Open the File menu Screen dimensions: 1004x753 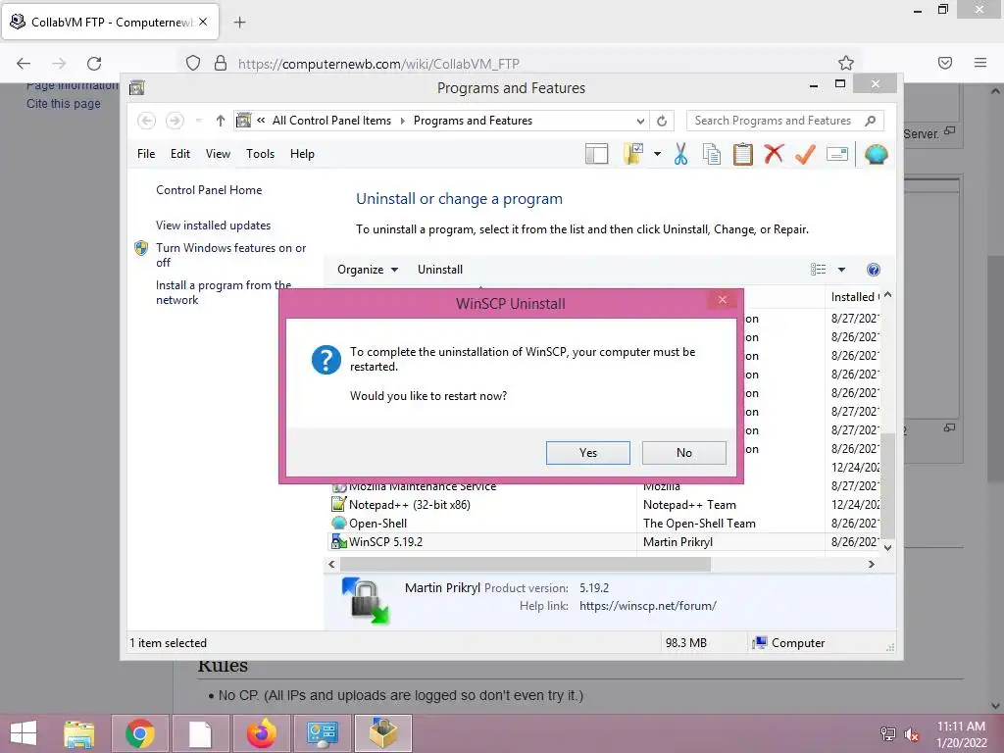(146, 154)
